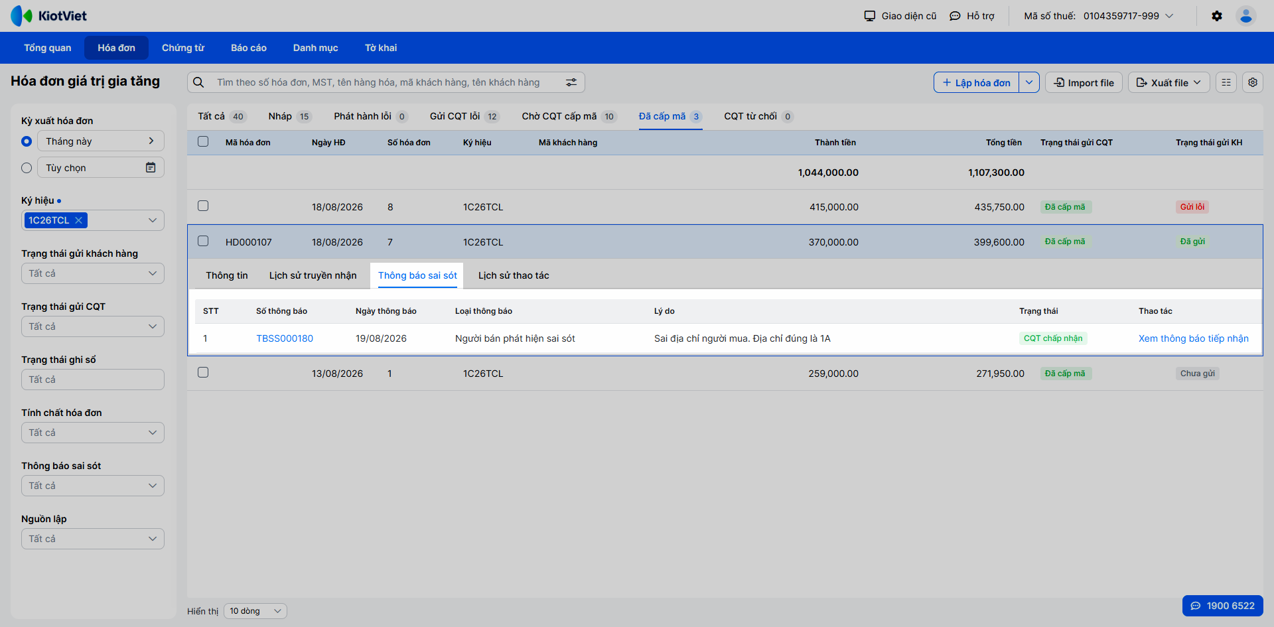
Task: Click the Tổng tiền column header
Action: 1004,143
